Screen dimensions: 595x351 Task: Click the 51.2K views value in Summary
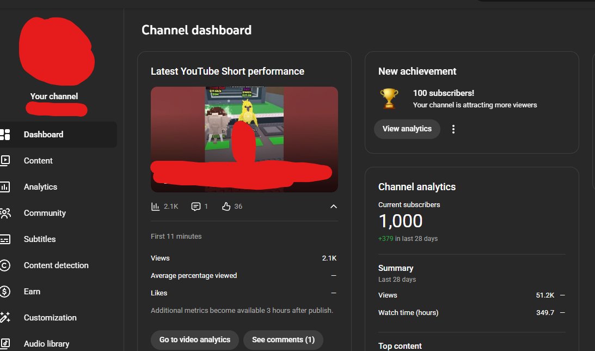pos(545,295)
